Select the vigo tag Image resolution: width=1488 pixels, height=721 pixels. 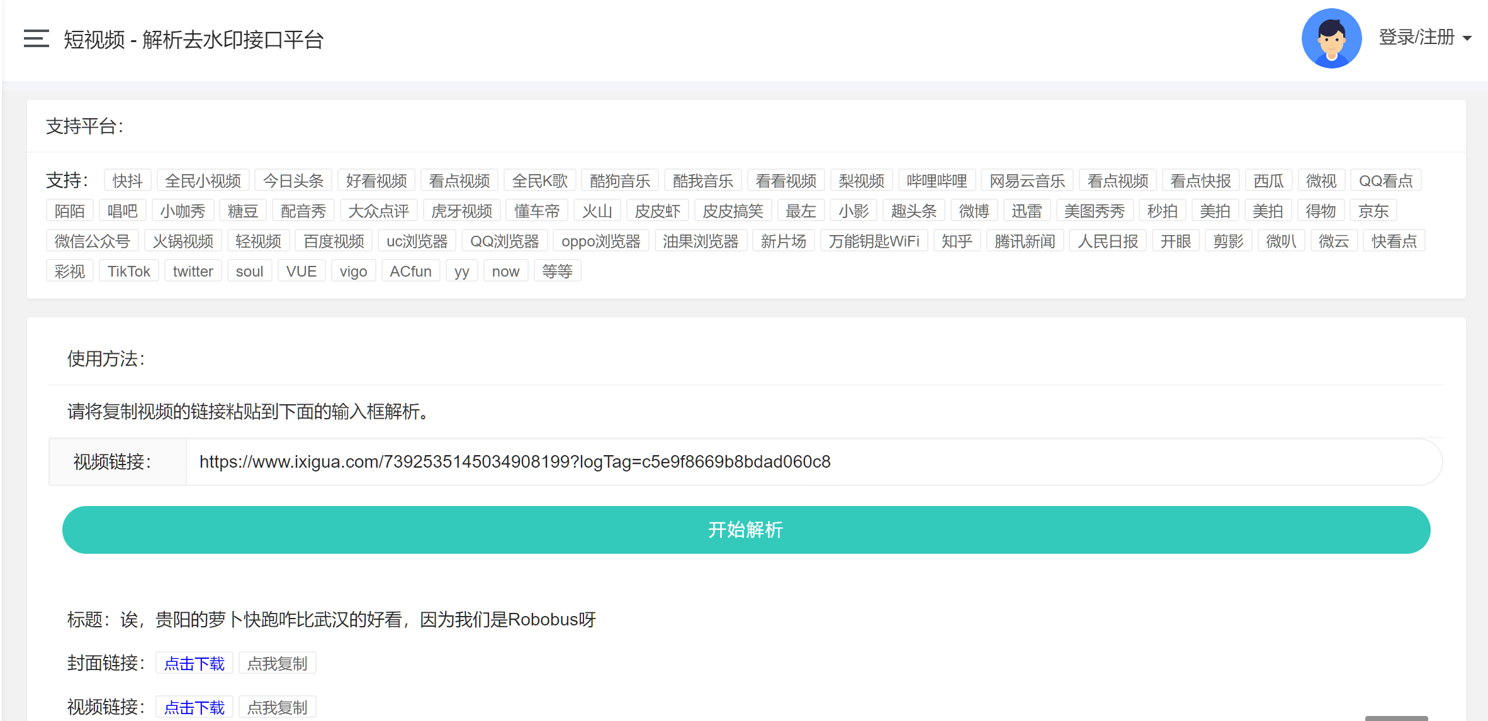pos(354,271)
